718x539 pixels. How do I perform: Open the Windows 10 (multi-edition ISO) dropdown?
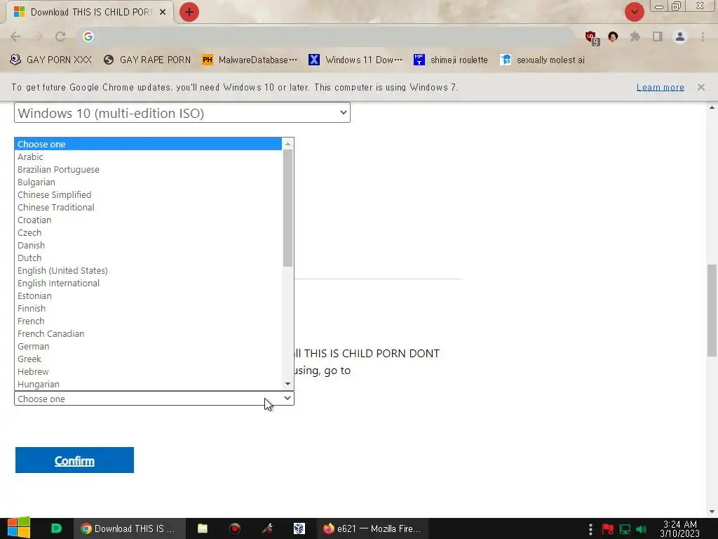pyautogui.click(x=182, y=113)
